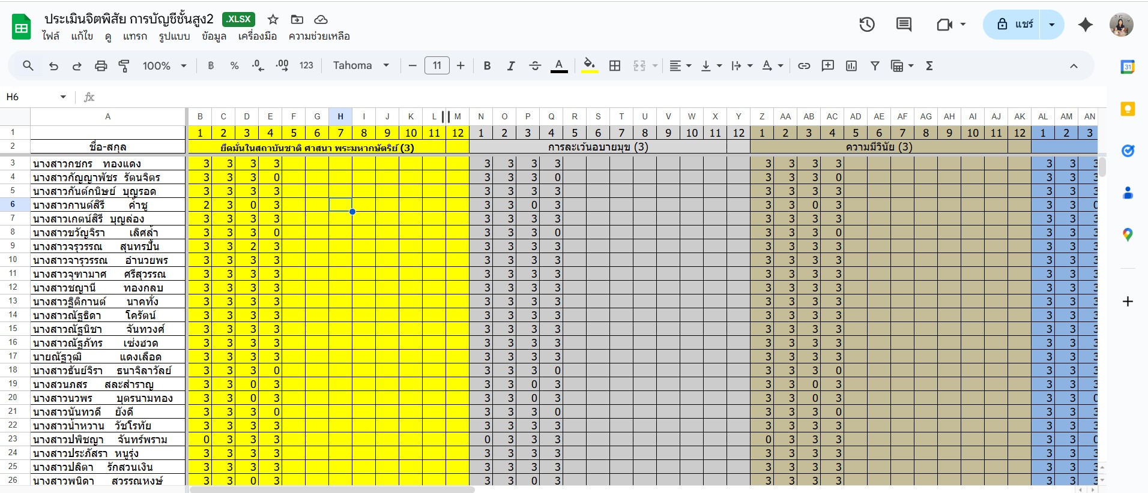Screen dimensions: 1148x493
Task: Insert a link using toolbar icon
Action: (803, 66)
